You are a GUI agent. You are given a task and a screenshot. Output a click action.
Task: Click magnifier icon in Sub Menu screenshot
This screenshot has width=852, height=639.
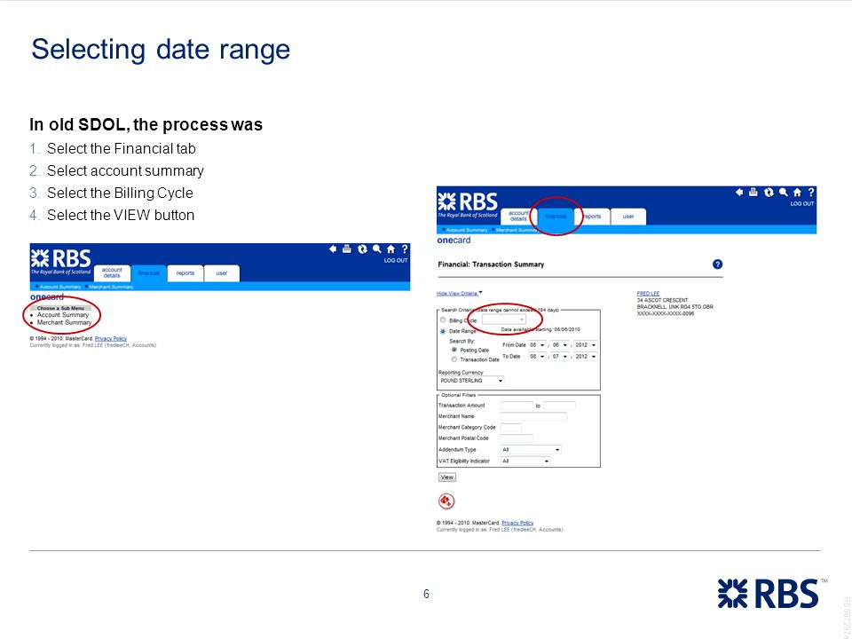[376, 248]
